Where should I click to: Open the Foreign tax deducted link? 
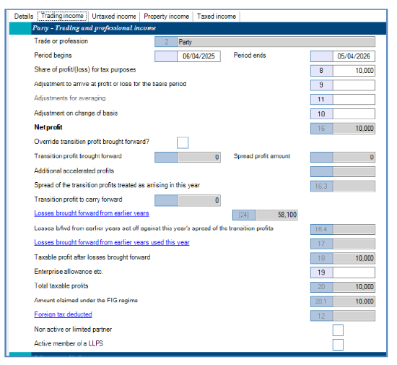point(63,314)
